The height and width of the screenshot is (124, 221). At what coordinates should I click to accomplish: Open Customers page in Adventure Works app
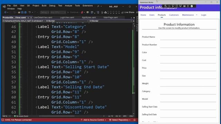tap(174, 15)
